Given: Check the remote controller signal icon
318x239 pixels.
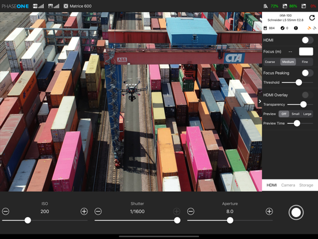Looking at the screenshot, I should (54, 6).
